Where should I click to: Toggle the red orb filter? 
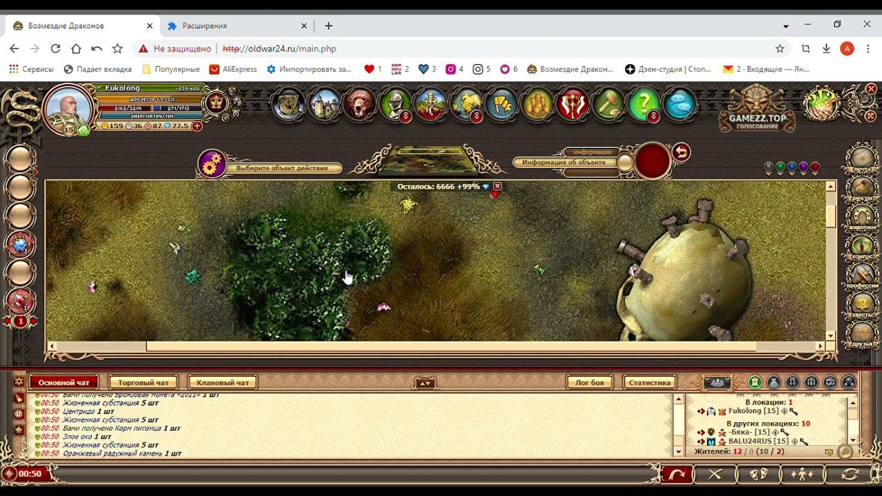[x=816, y=167]
